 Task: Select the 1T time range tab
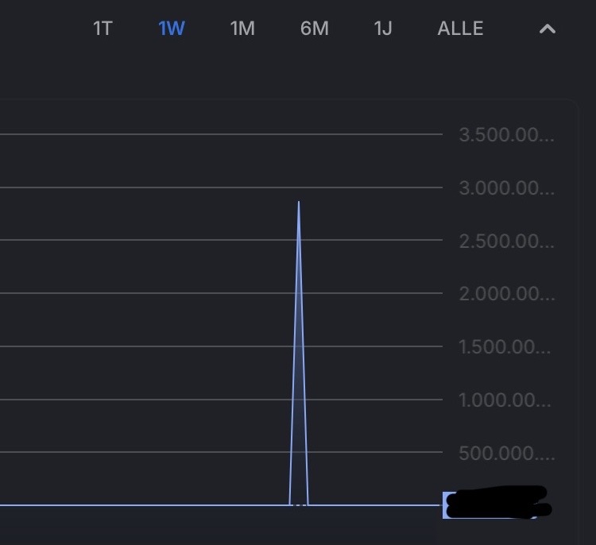[x=103, y=29]
